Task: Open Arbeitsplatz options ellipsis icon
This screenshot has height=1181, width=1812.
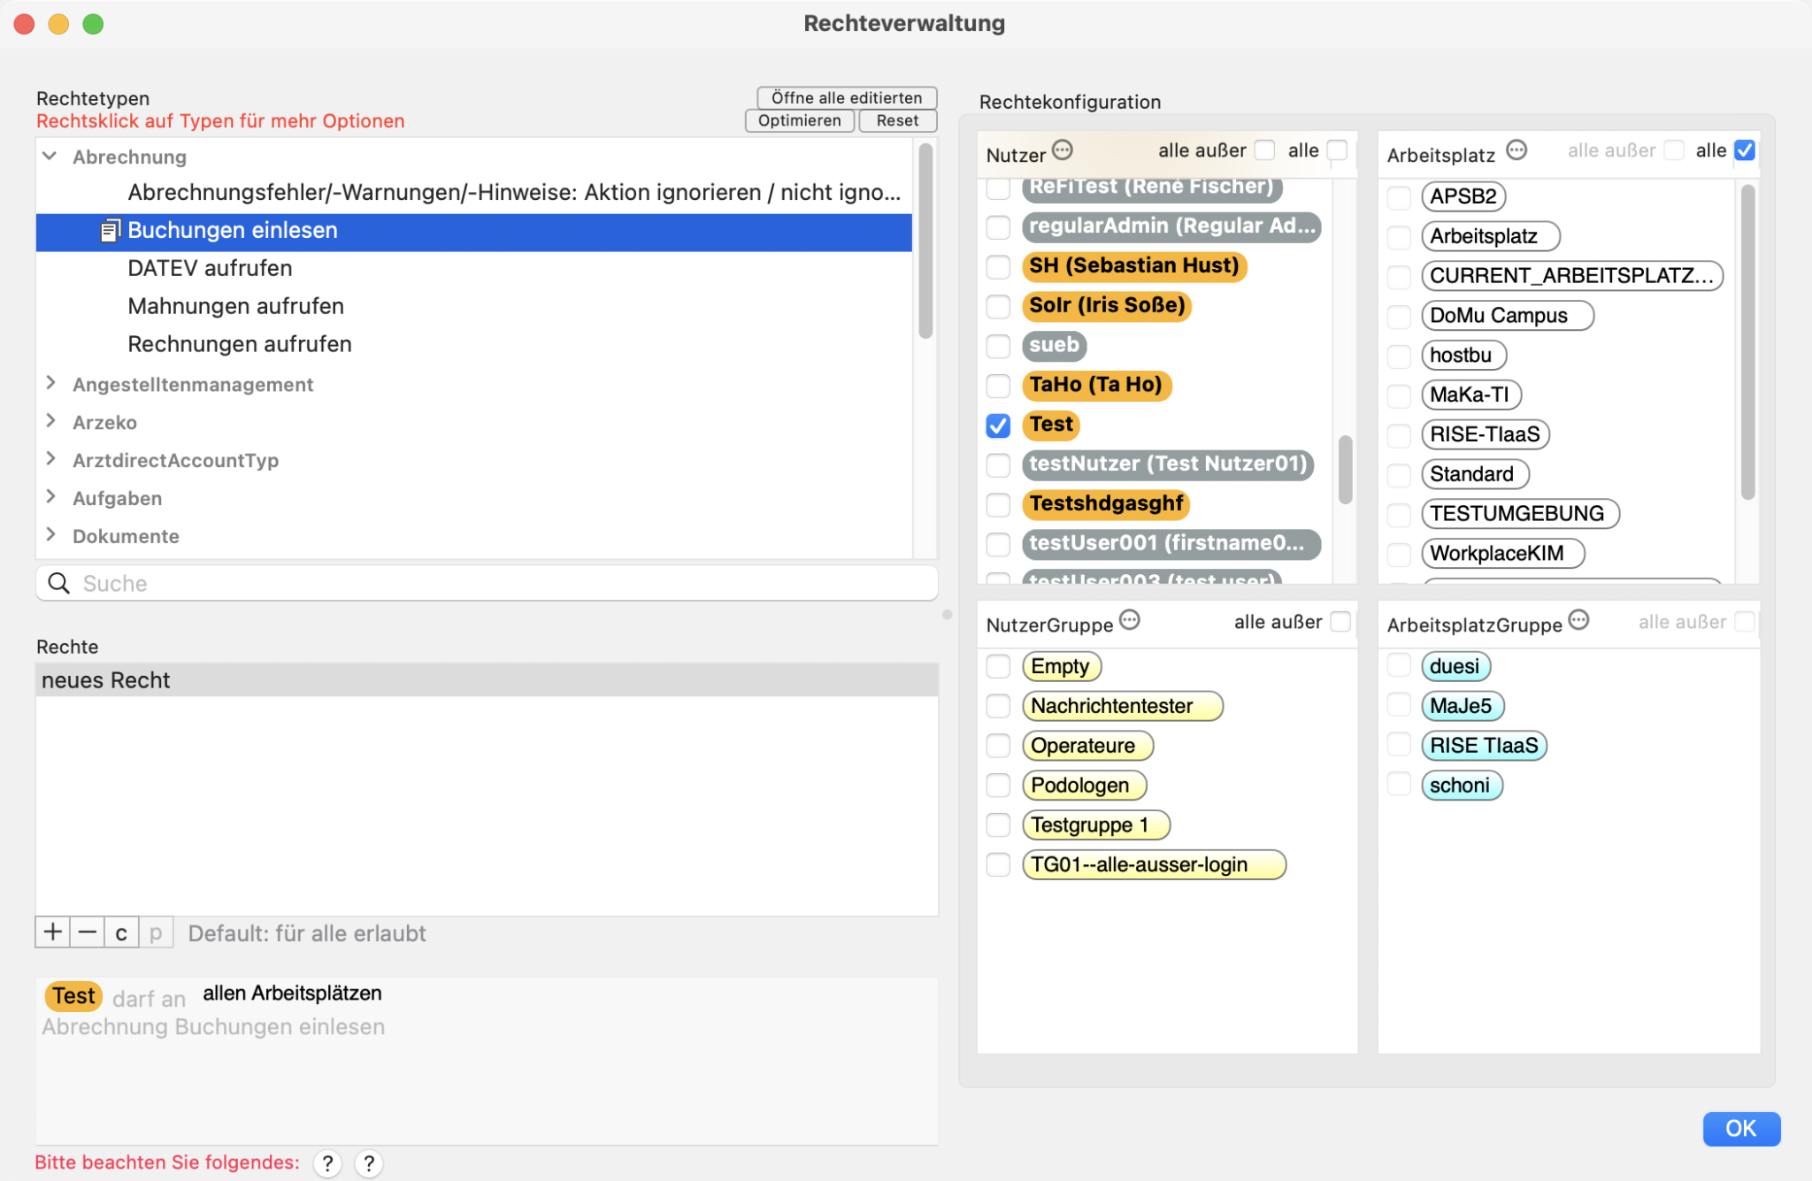Action: 1516,150
